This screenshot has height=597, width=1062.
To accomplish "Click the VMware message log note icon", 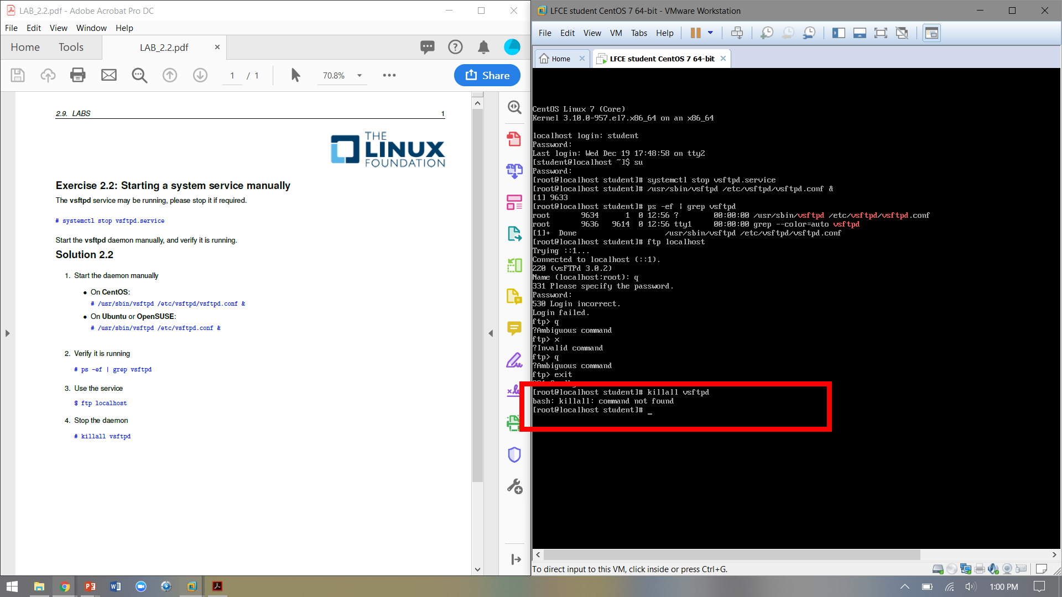I will coord(1041,569).
